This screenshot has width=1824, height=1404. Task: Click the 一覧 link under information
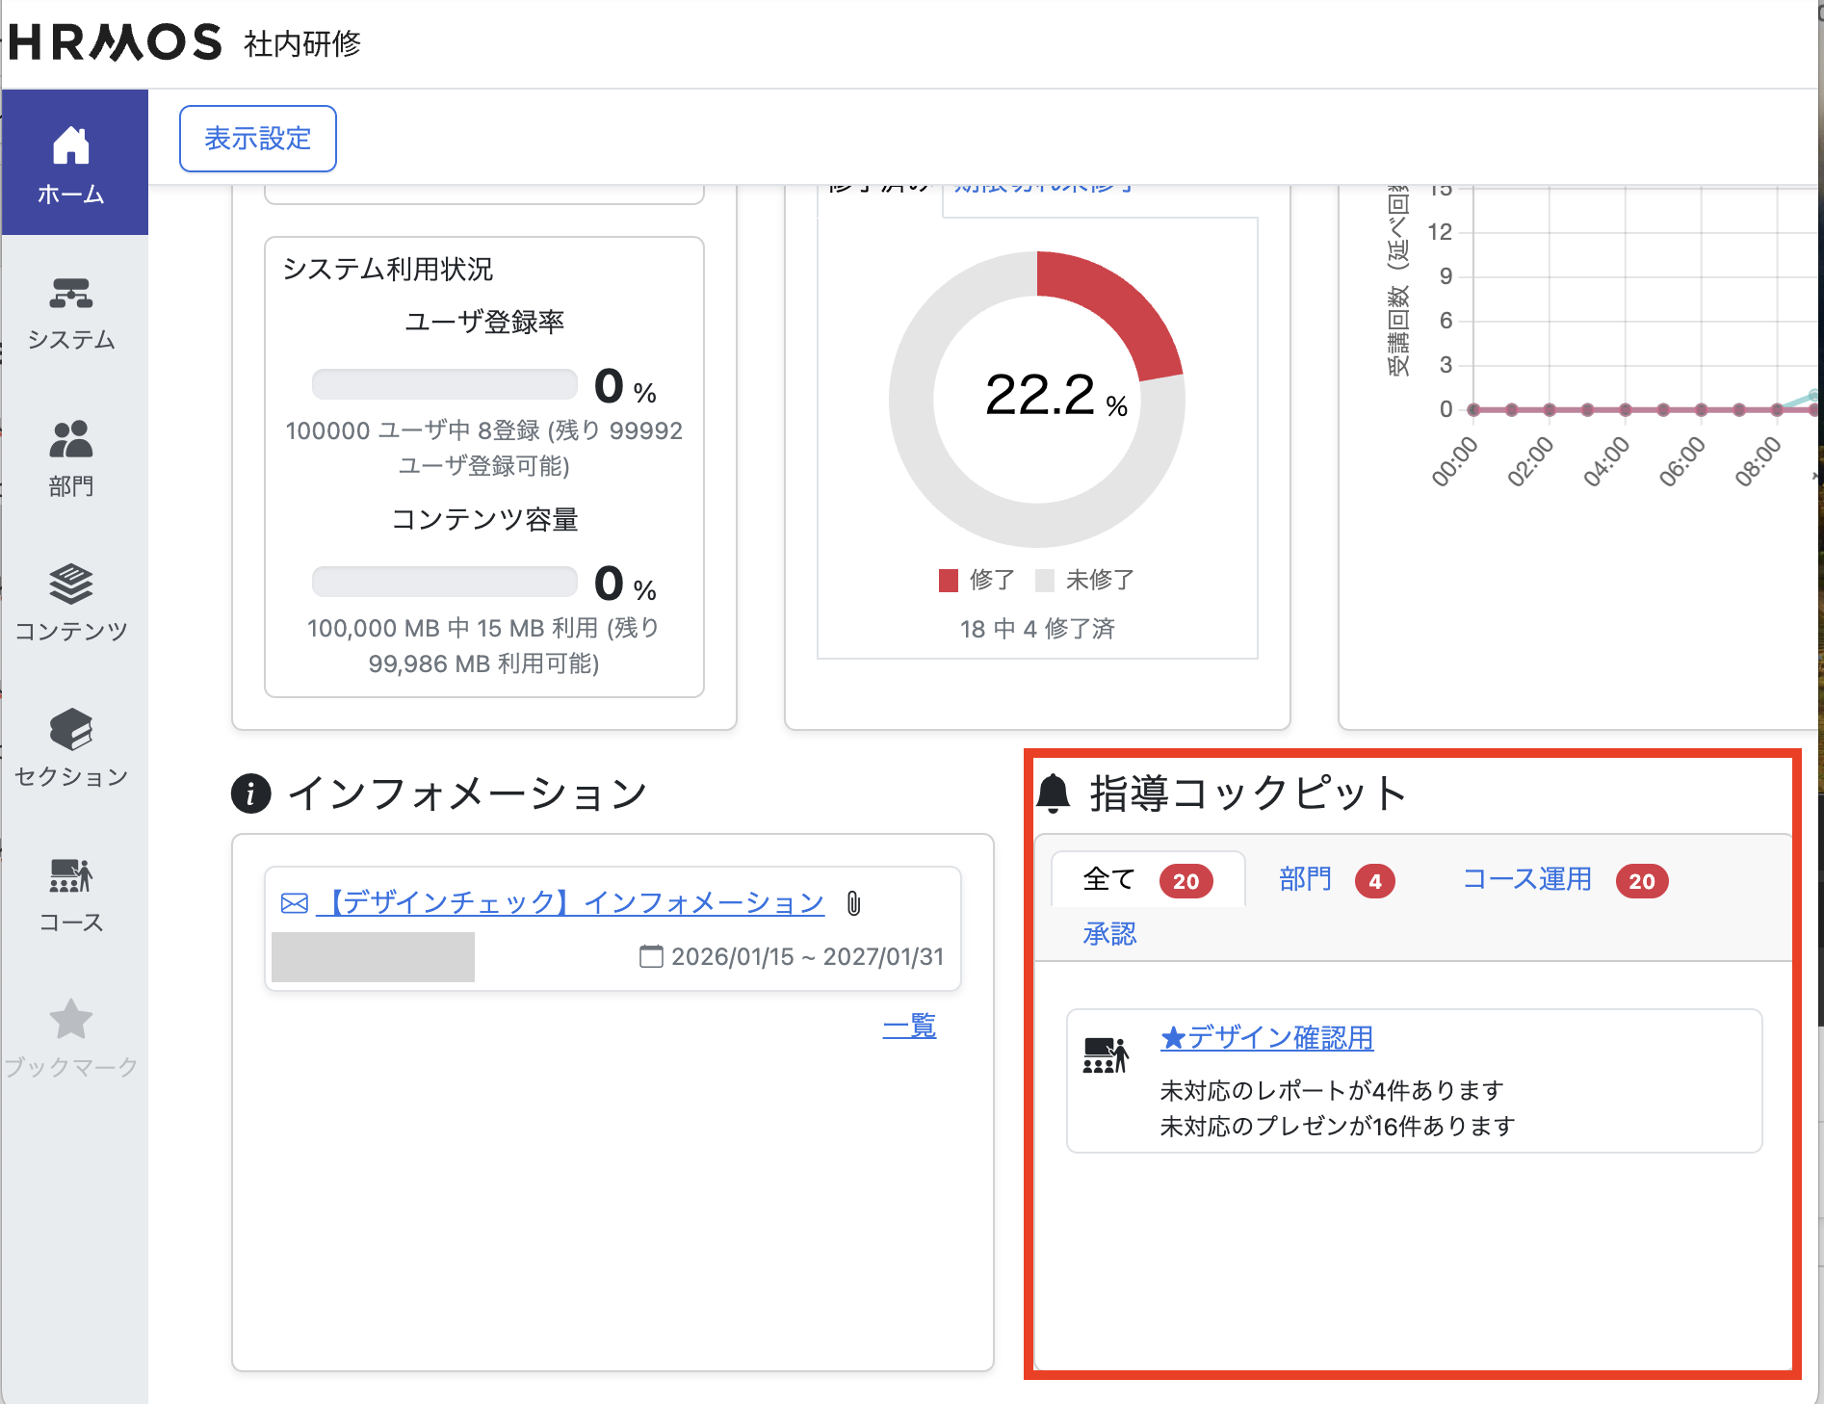click(x=909, y=1027)
